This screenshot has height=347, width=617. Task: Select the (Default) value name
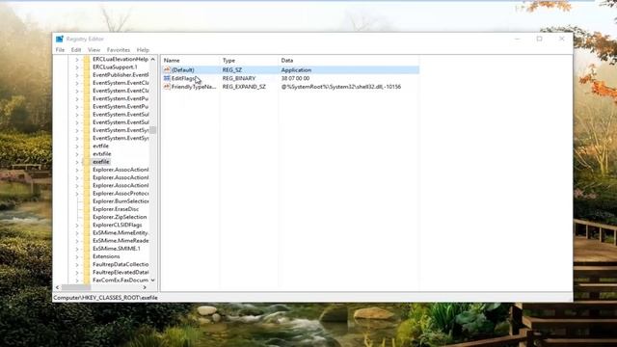pos(183,70)
